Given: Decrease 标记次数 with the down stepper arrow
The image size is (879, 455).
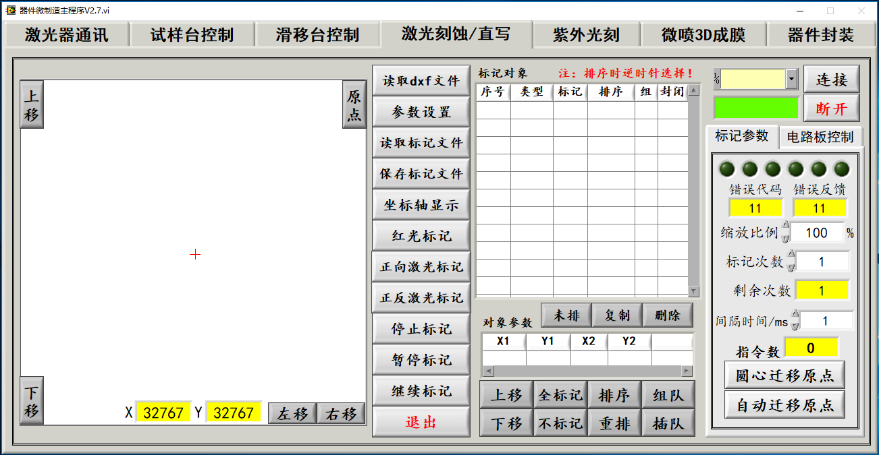Looking at the screenshot, I should (x=791, y=266).
